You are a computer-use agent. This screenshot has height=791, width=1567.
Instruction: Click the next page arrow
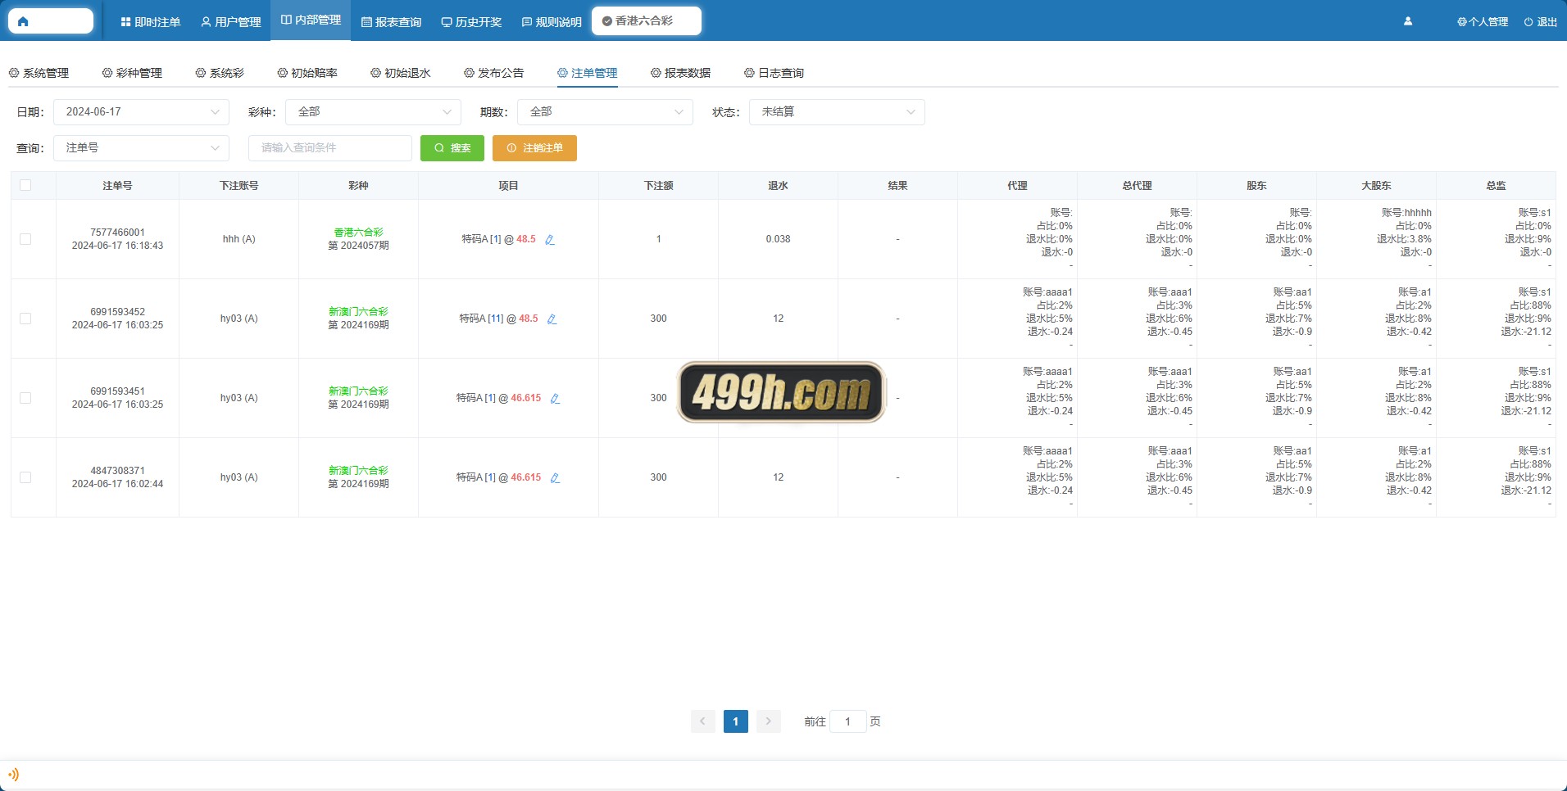768,721
